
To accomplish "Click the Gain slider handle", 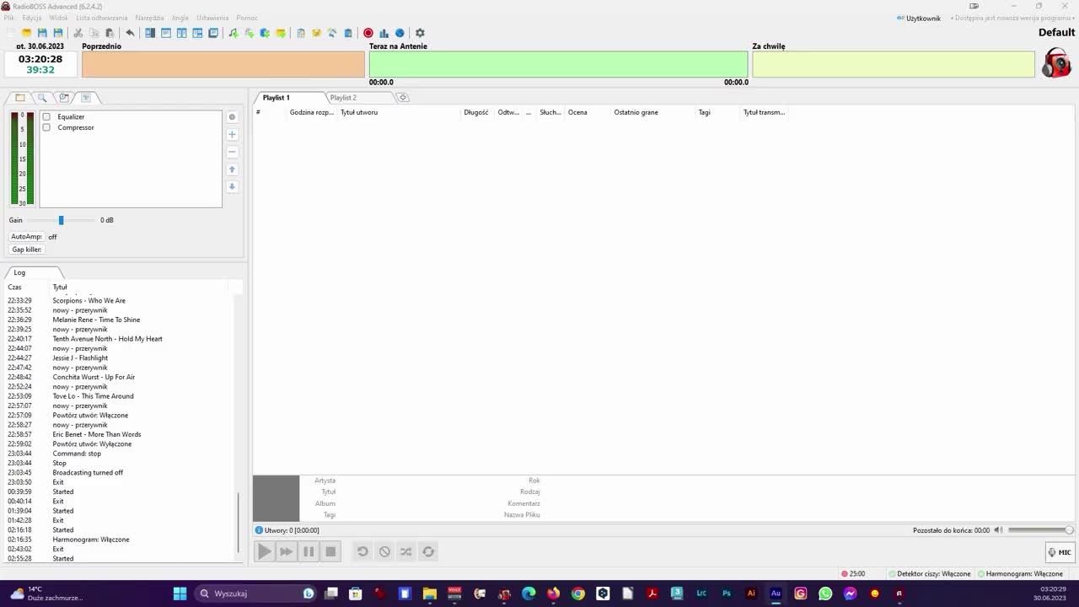I will coord(61,220).
